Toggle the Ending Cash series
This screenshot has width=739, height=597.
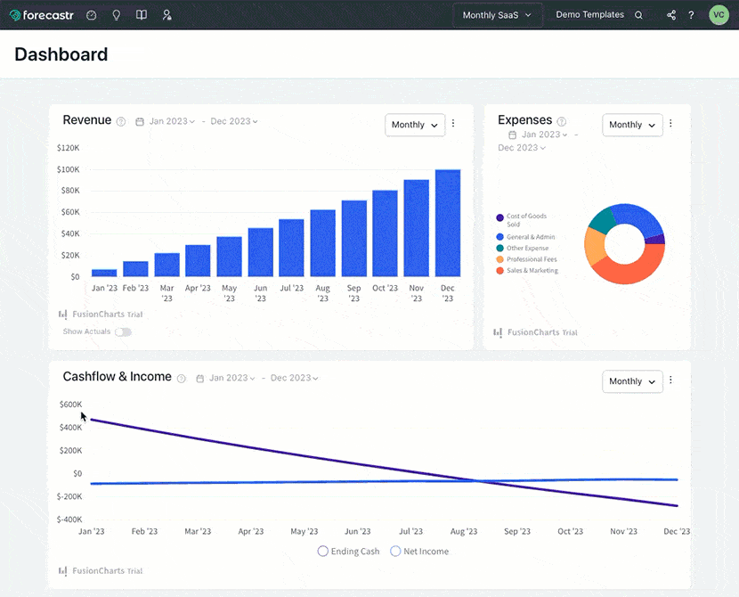coord(349,552)
